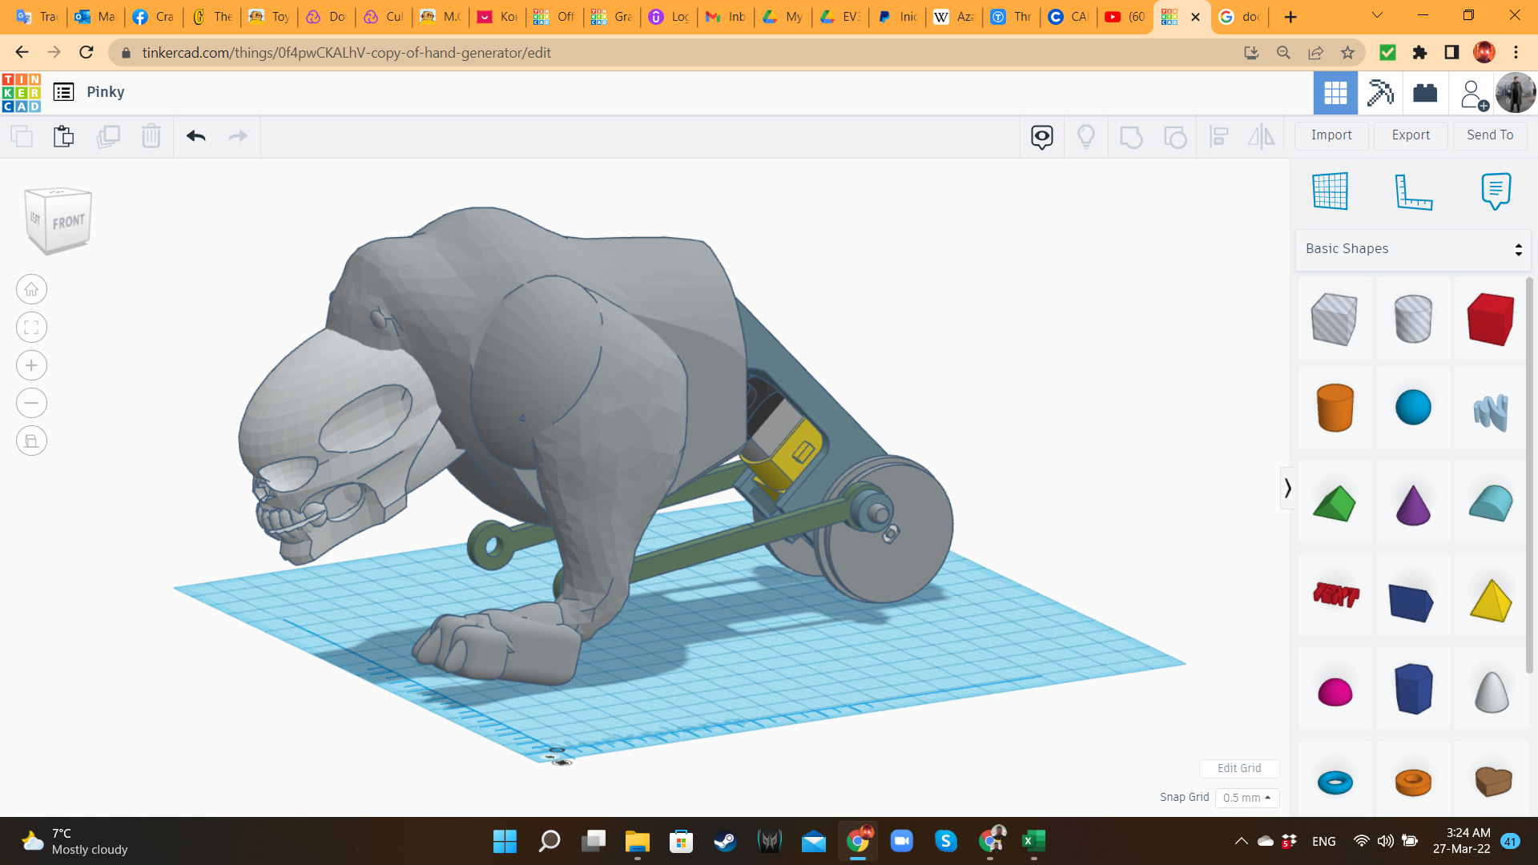Screen dimensions: 1538x865
Task: Switch to Blocks mode pickaxe icon
Action: click(1380, 93)
